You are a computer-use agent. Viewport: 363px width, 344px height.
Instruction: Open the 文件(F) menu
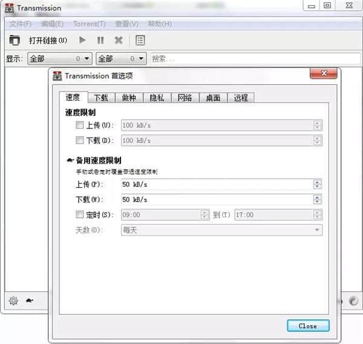(x=21, y=24)
